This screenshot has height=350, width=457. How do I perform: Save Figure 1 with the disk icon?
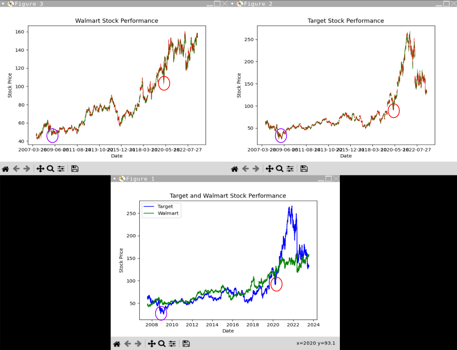(x=186, y=344)
